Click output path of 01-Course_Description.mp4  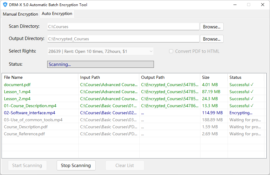pyautogui.click(x=170, y=106)
